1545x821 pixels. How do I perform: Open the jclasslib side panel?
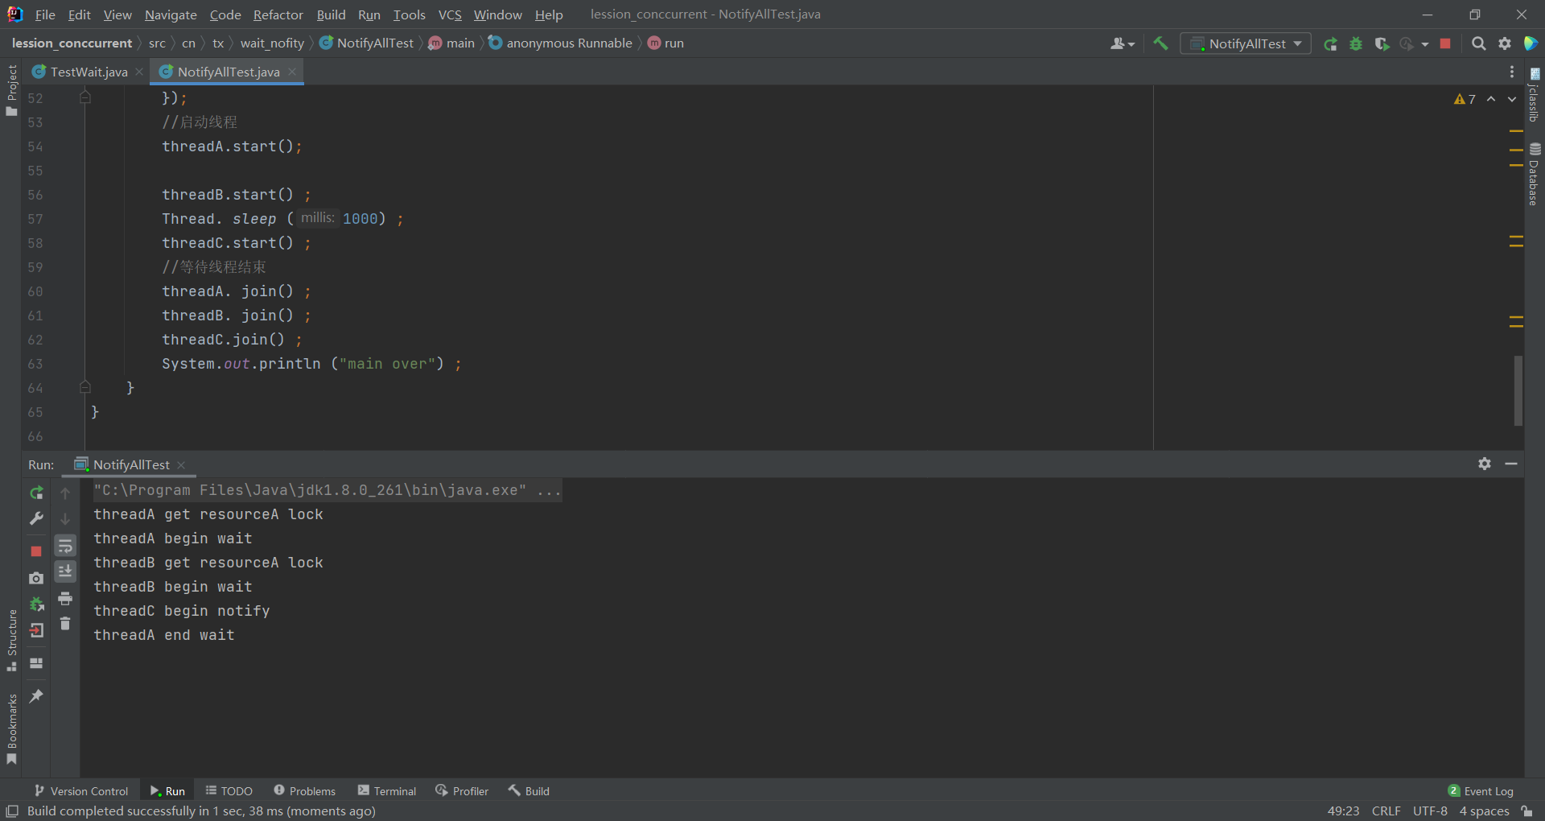pyautogui.click(x=1535, y=94)
